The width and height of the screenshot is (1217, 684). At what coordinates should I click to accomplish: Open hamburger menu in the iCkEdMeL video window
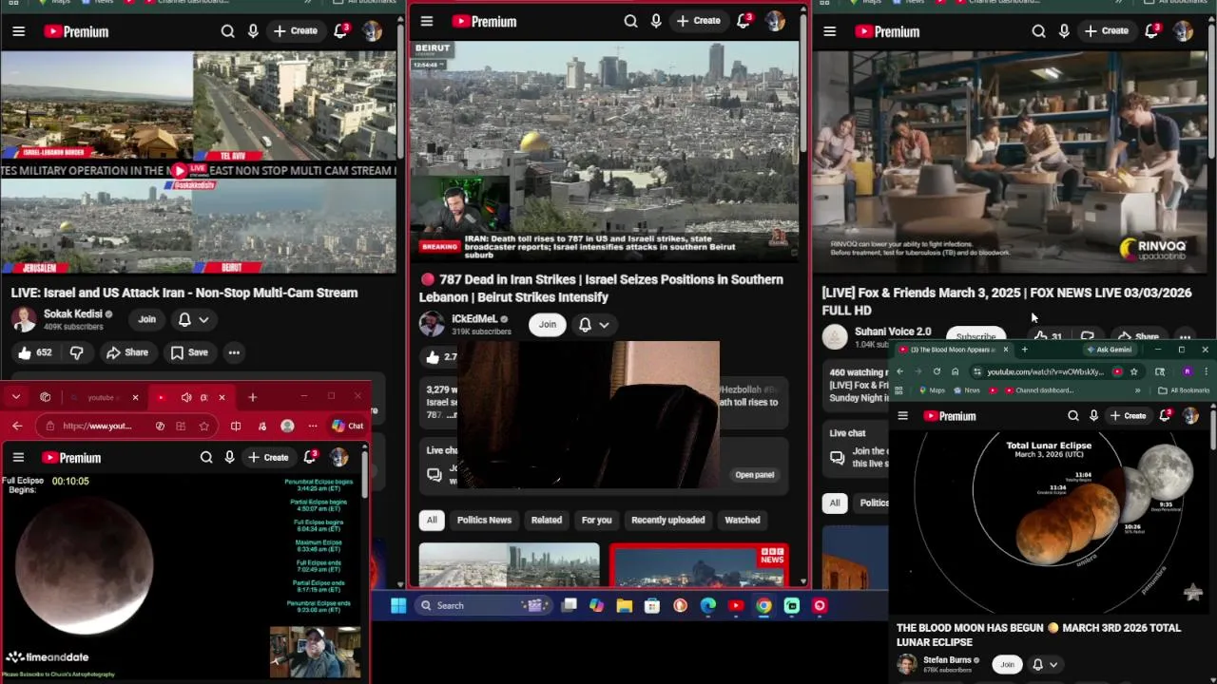pyautogui.click(x=427, y=21)
